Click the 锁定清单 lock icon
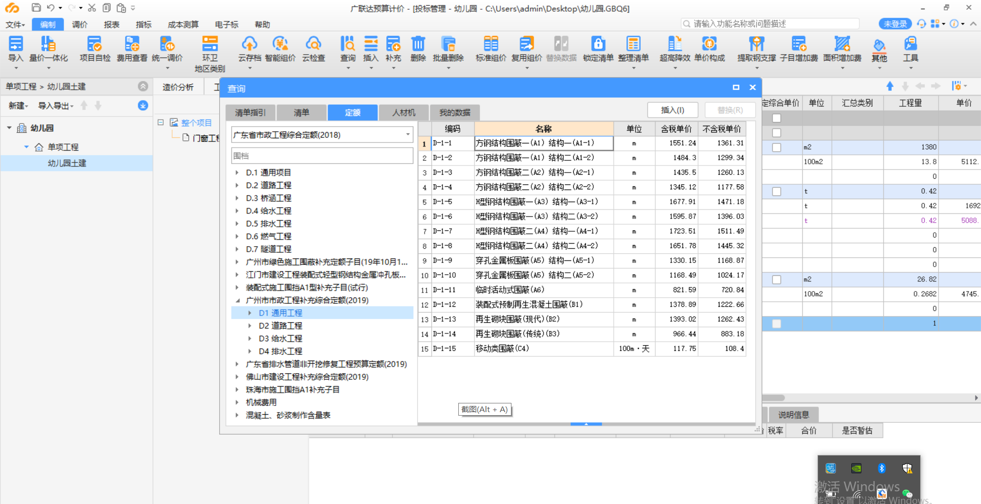The image size is (981, 504). click(598, 50)
